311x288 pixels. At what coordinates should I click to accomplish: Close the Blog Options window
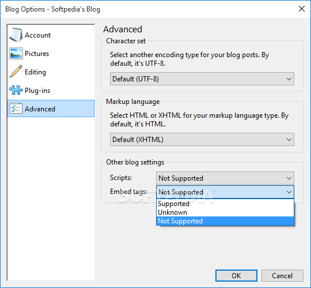click(302, 9)
